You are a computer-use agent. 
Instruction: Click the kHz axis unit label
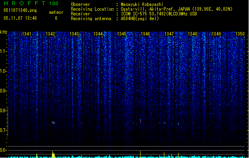click(x=4, y=32)
